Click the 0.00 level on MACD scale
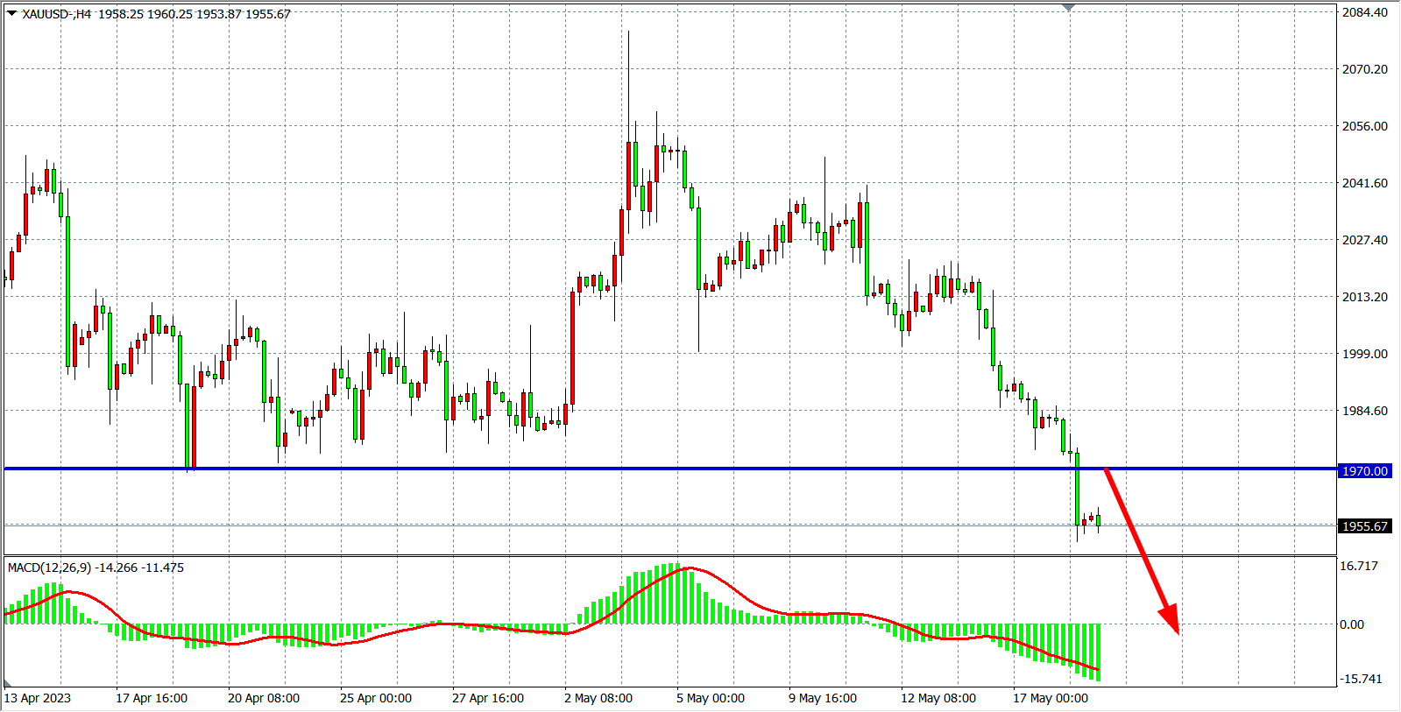Screen dimensions: 1401x712 pos(1352,624)
